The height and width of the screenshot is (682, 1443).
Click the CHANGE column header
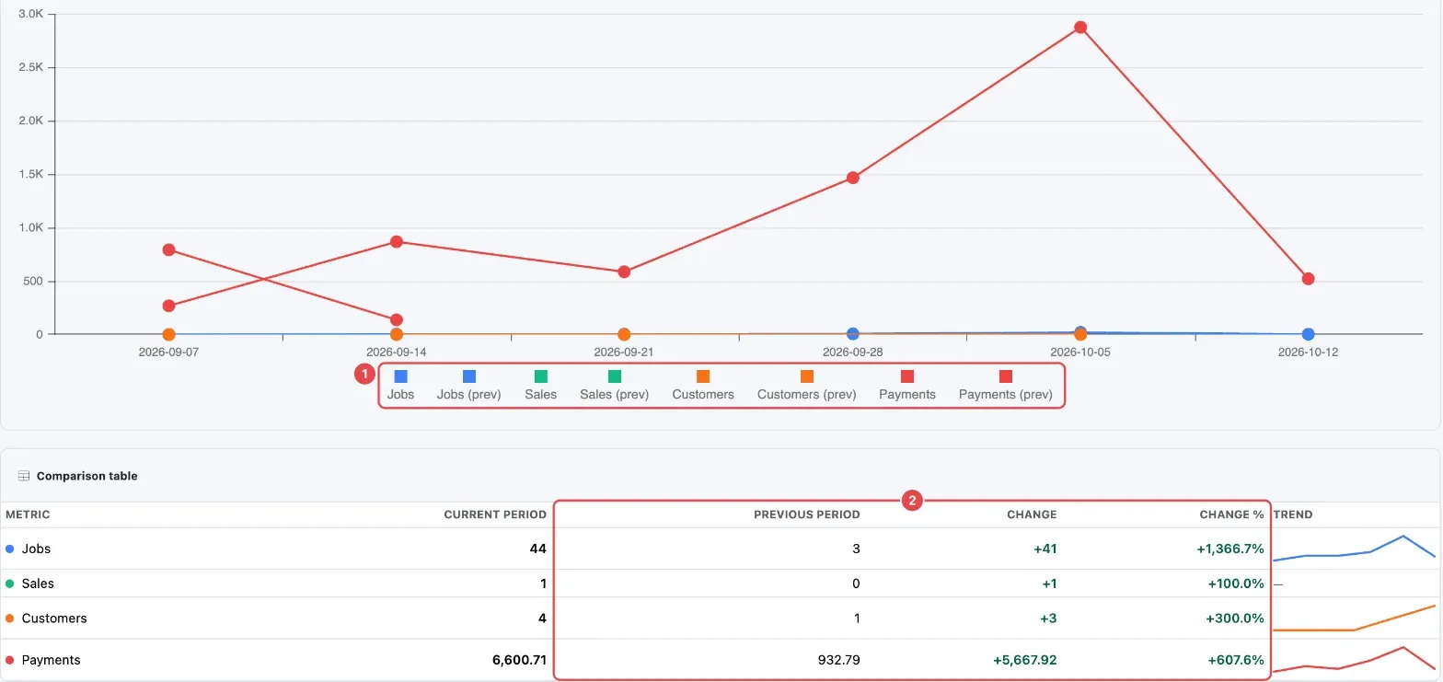[1032, 514]
